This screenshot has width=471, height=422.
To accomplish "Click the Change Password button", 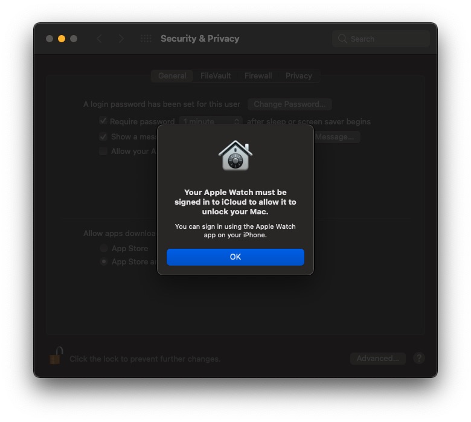I will 290,104.
